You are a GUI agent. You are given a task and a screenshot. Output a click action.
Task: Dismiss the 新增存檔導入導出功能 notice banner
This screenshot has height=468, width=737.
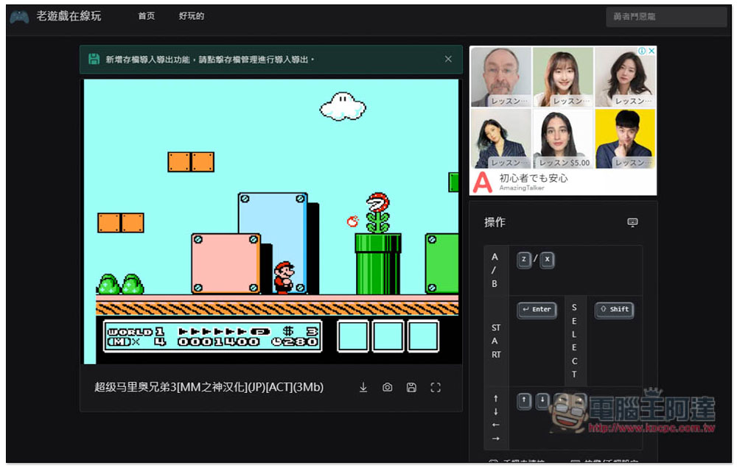coord(448,59)
